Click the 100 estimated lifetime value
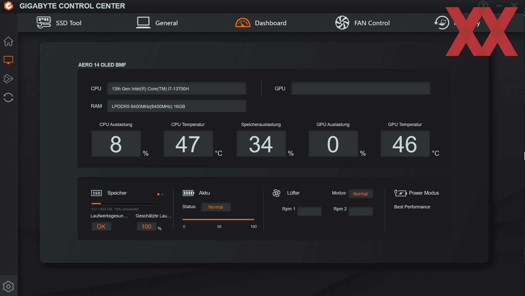Viewport: 525px width, 296px height. tap(146, 226)
